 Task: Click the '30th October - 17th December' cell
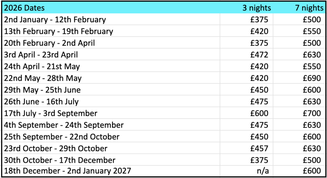[60, 160]
